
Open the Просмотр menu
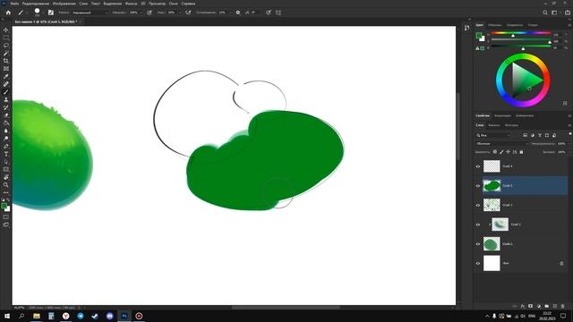pos(157,4)
